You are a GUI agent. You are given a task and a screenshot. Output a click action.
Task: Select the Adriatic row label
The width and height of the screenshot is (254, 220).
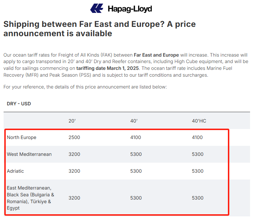click(15, 171)
